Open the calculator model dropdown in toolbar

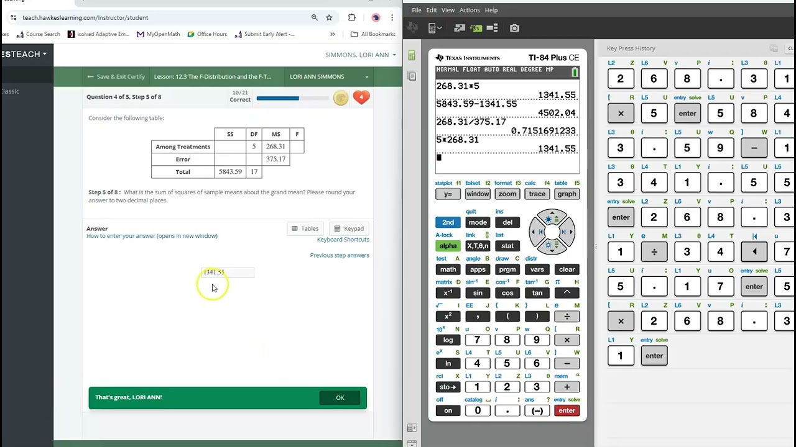[435, 28]
